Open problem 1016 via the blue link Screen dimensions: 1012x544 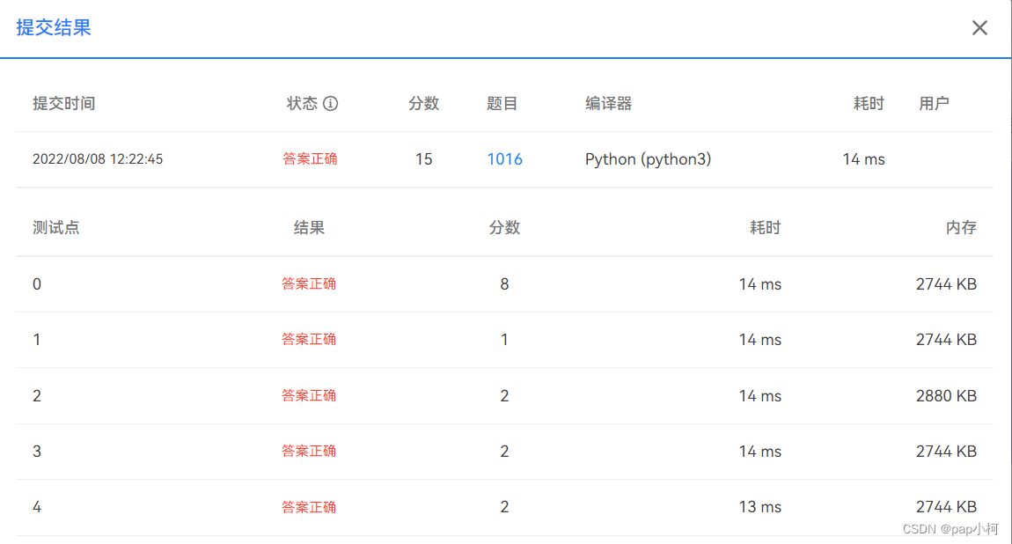(x=504, y=159)
